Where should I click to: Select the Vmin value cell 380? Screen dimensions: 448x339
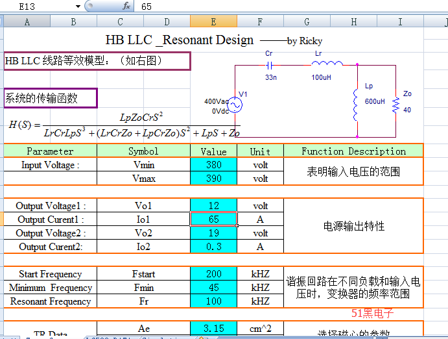point(213,165)
